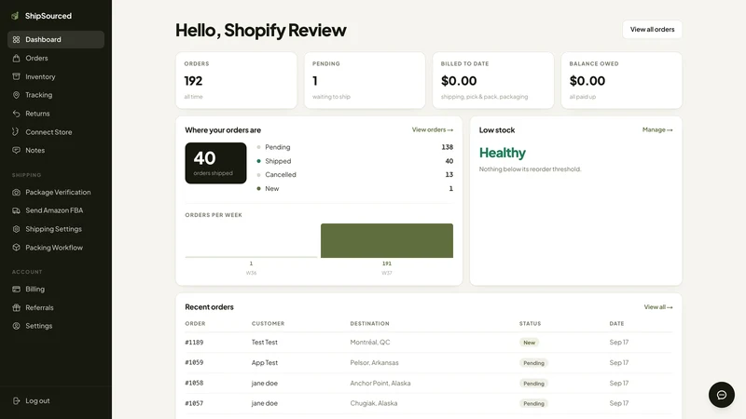Viewport: 746px width, 419px height.
Task: Go to Packing Workflow
Action: pos(56,248)
